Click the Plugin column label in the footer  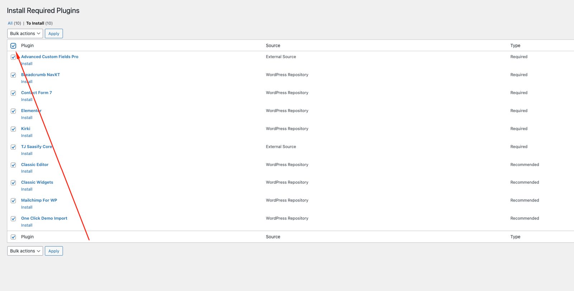pyautogui.click(x=27, y=237)
